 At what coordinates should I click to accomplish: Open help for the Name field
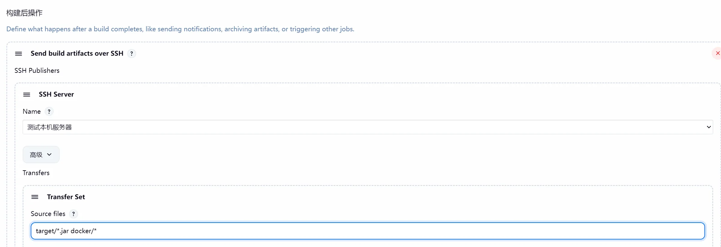[x=49, y=112]
